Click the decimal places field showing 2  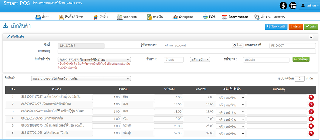click(300, 79)
